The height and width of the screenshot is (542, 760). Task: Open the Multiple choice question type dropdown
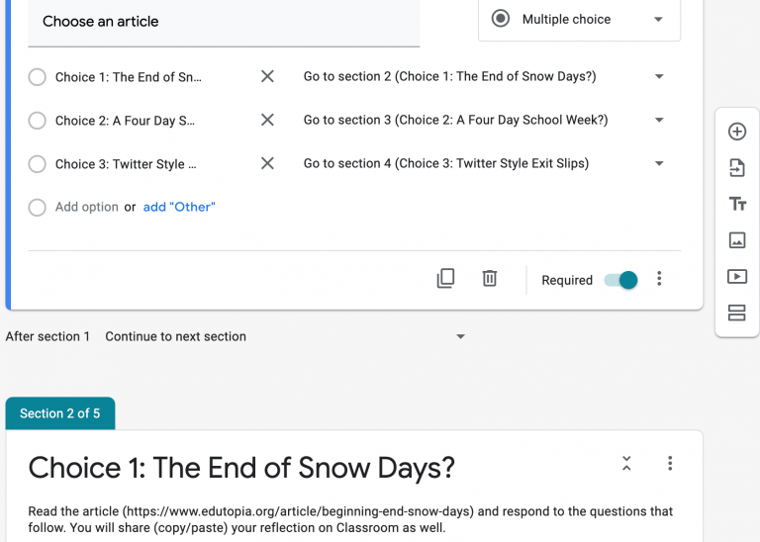point(579,20)
